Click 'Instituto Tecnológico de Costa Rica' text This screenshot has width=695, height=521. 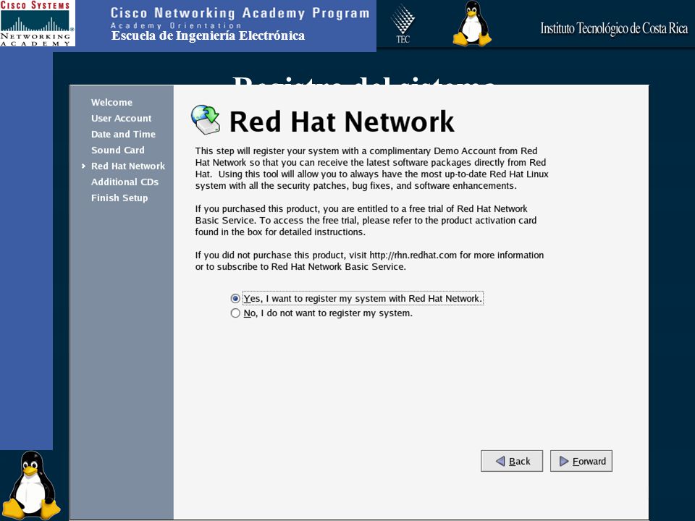point(614,28)
